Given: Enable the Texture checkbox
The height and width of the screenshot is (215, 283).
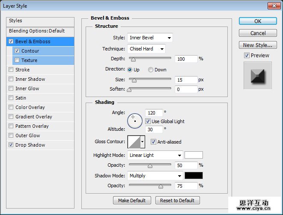Looking at the screenshot, I should pos(17,60).
